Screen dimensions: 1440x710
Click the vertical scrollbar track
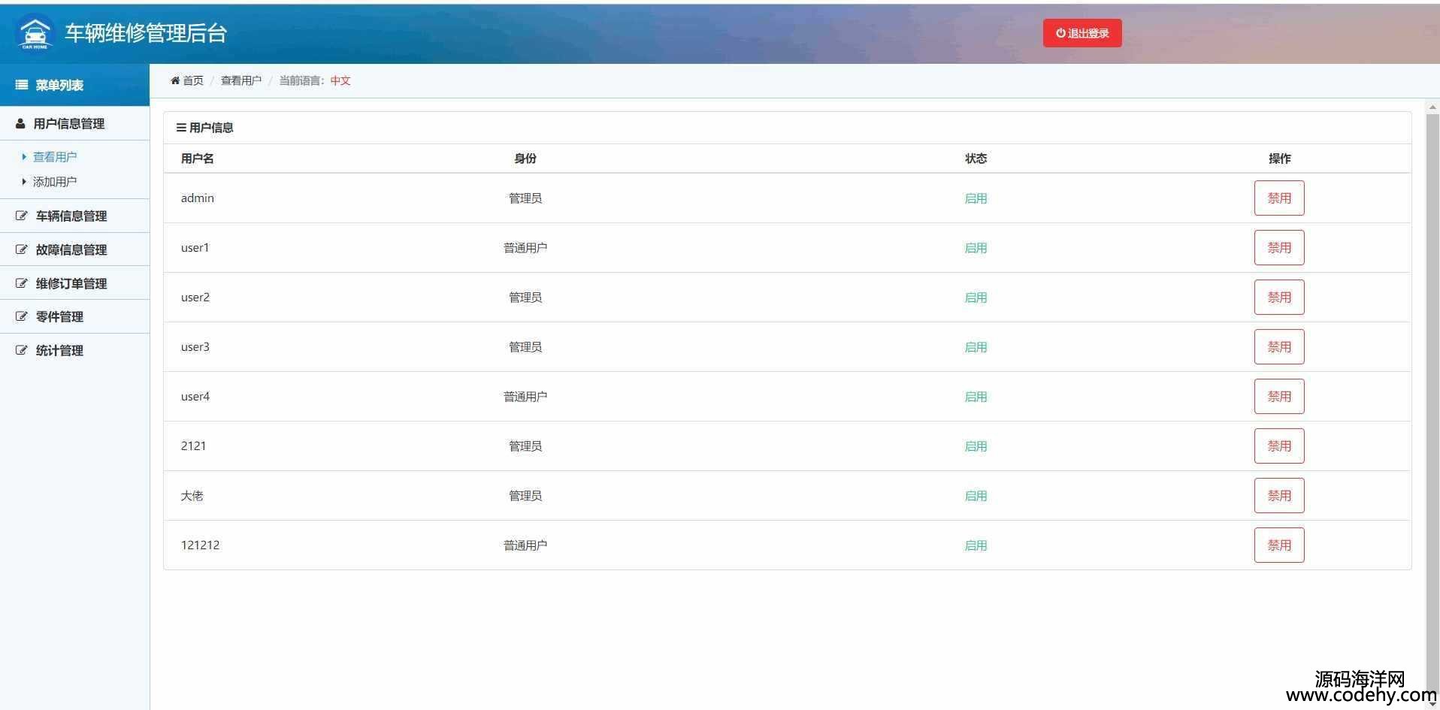pyautogui.click(x=1432, y=406)
